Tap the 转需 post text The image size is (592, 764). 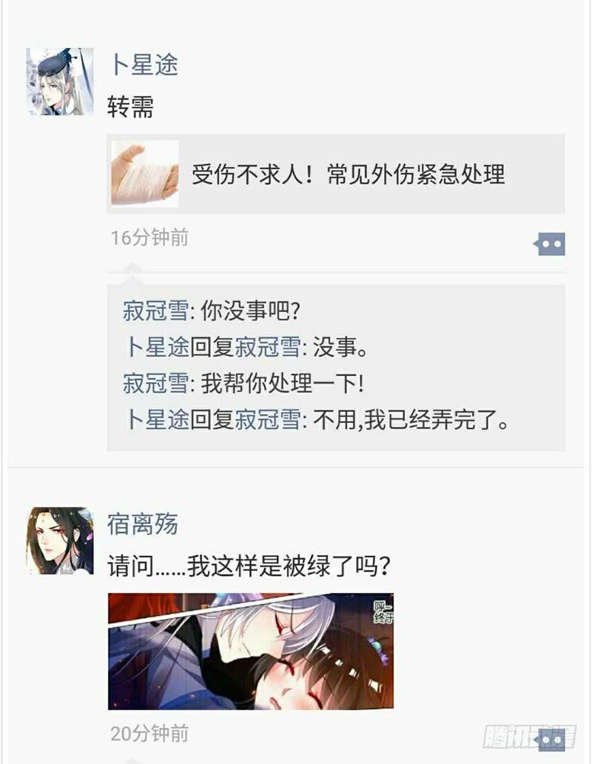(130, 107)
